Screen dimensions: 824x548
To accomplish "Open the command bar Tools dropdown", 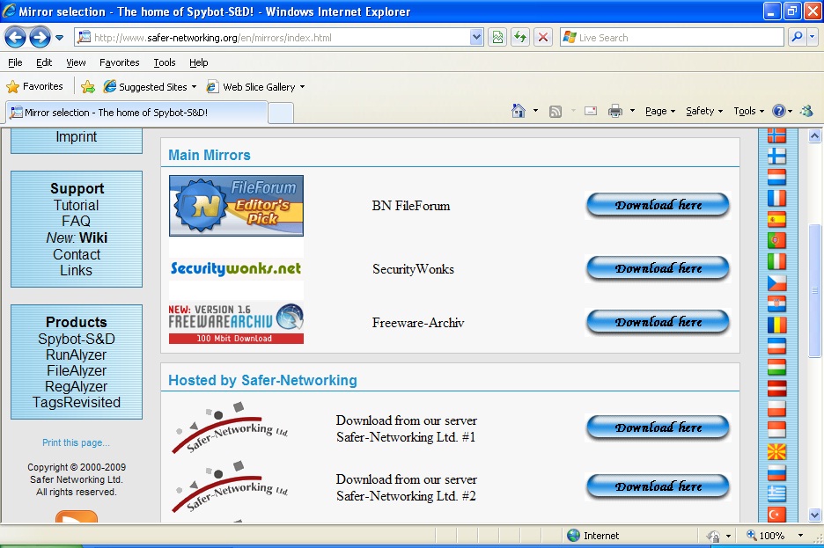I will 749,111.
